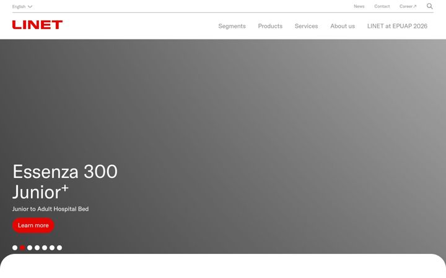Select the fourth carousel slide dot
Viewport: 446px width, 278px height.
(x=37, y=248)
